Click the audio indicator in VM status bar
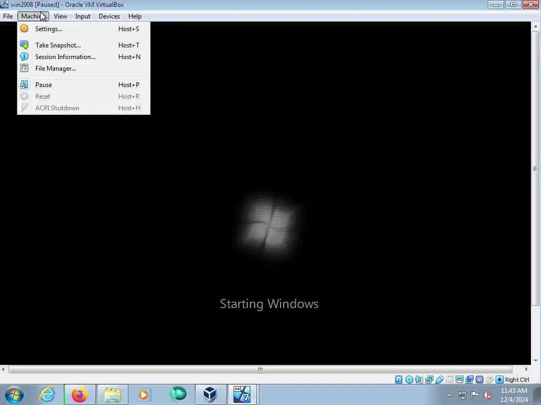This screenshot has width=541, height=405. [419, 380]
